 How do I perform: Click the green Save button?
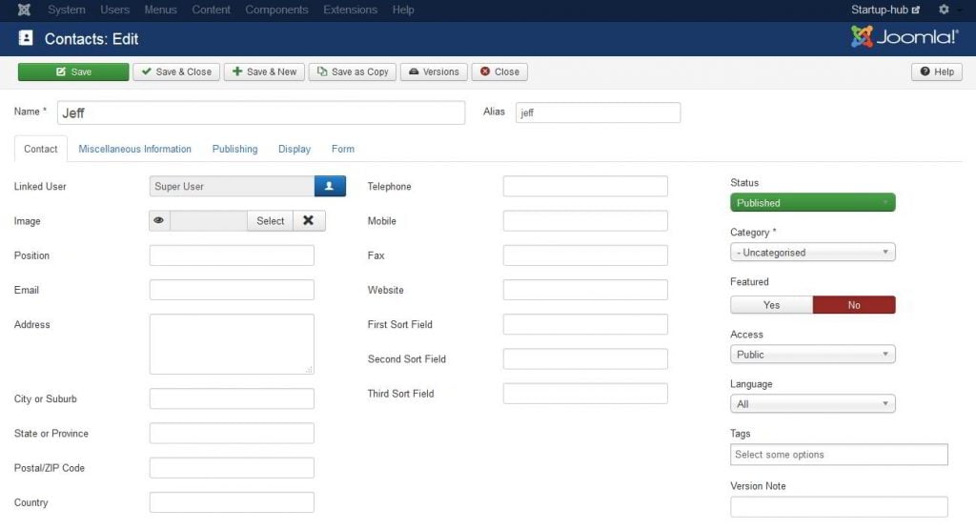[73, 72]
